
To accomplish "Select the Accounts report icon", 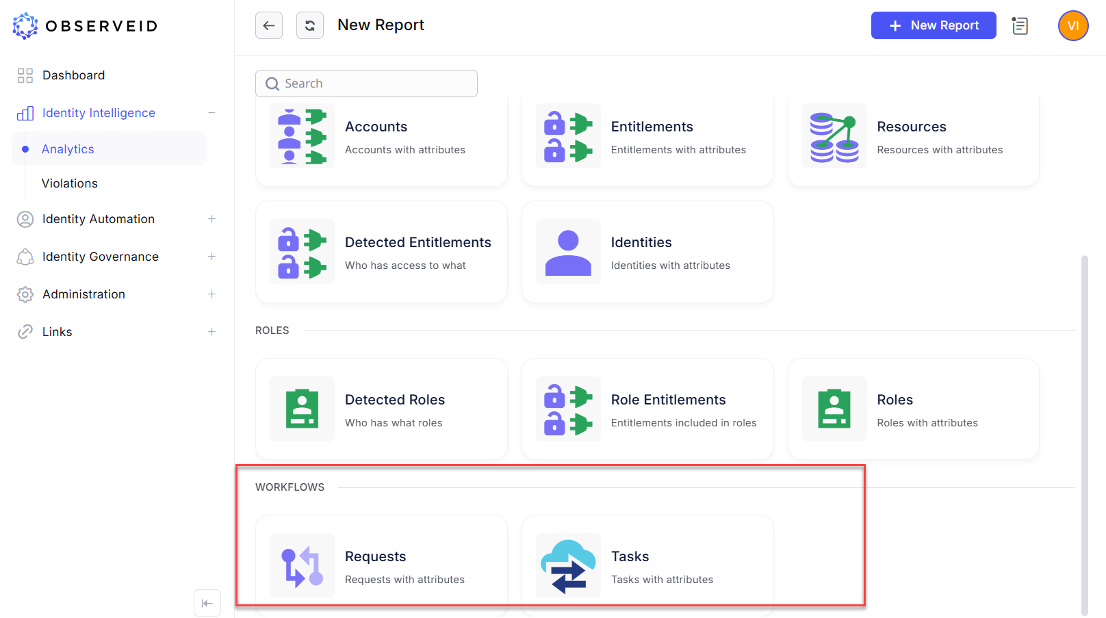I will (x=302, y=136).
